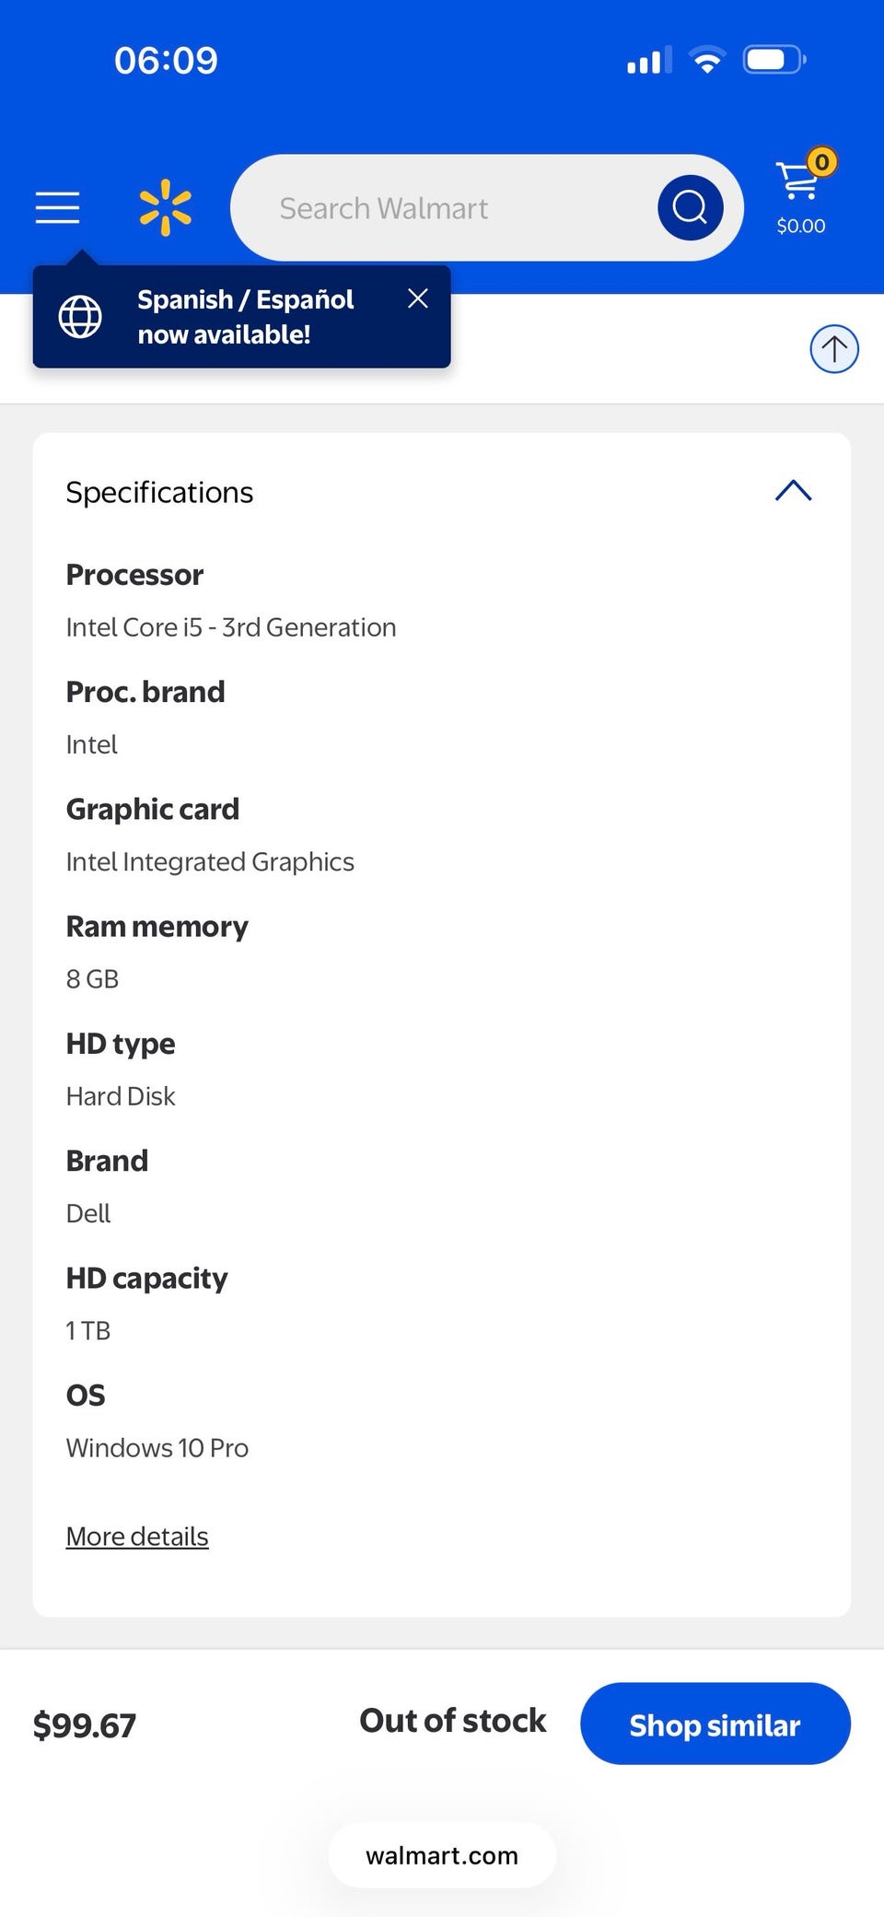Tap the Spanish / Español now available text
The width and height of the screenshot is (884, 1917).
(245, 317)
